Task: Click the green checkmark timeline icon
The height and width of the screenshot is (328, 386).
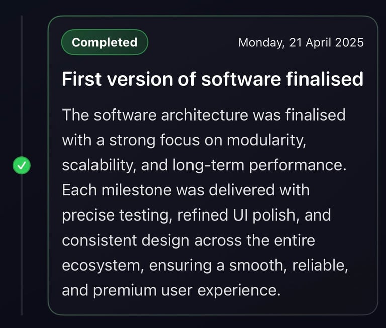Action: [x=22, y=165]
